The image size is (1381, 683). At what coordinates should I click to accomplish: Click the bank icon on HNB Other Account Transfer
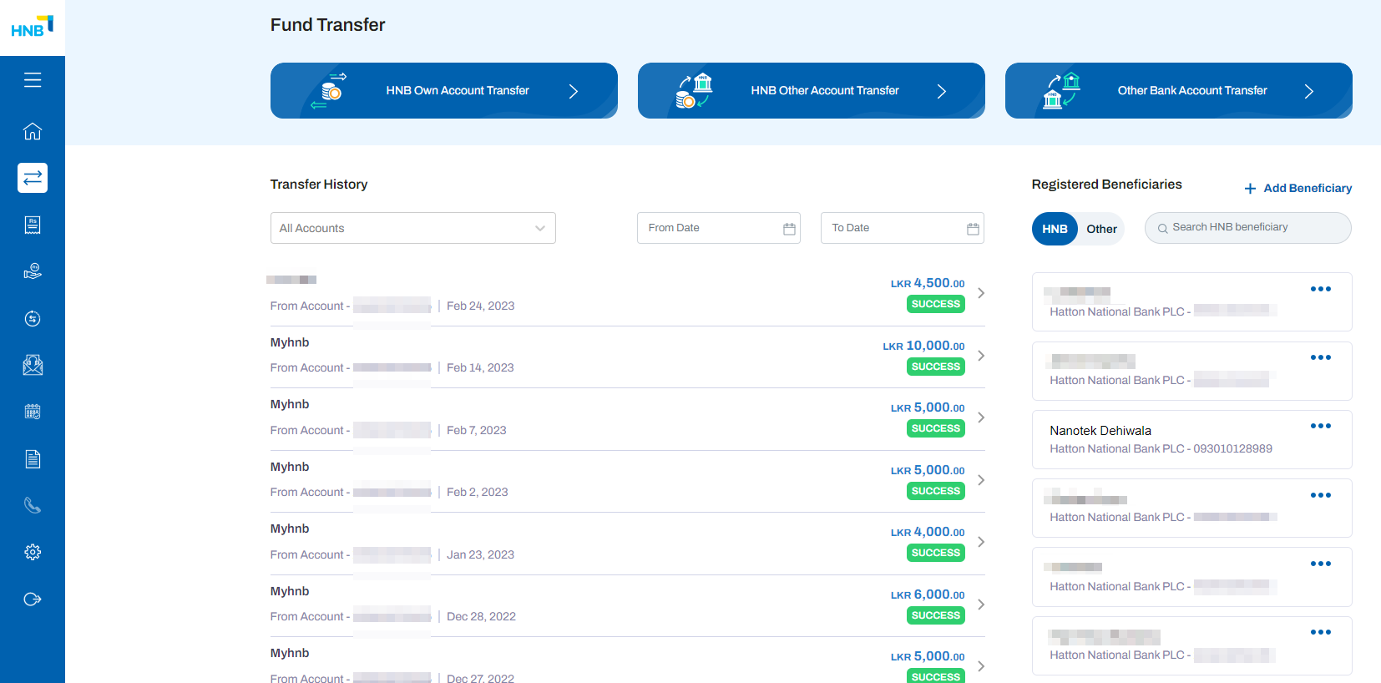(x=696, y=90)
